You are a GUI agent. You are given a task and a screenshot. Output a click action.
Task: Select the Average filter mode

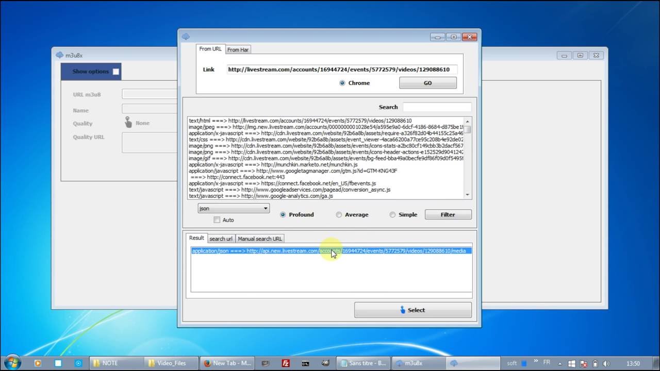(339, 215)
